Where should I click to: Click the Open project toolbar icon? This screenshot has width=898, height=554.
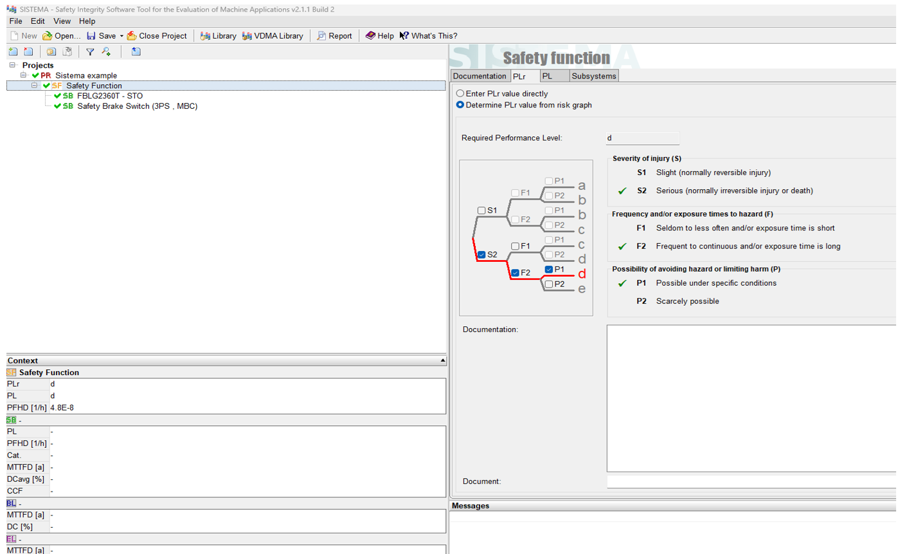pyautogui.click(x=48, y=36)
